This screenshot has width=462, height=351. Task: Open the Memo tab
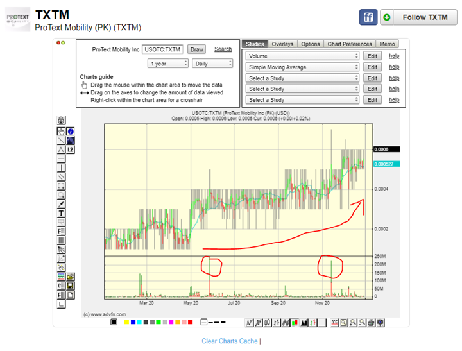tap(387, 44)
